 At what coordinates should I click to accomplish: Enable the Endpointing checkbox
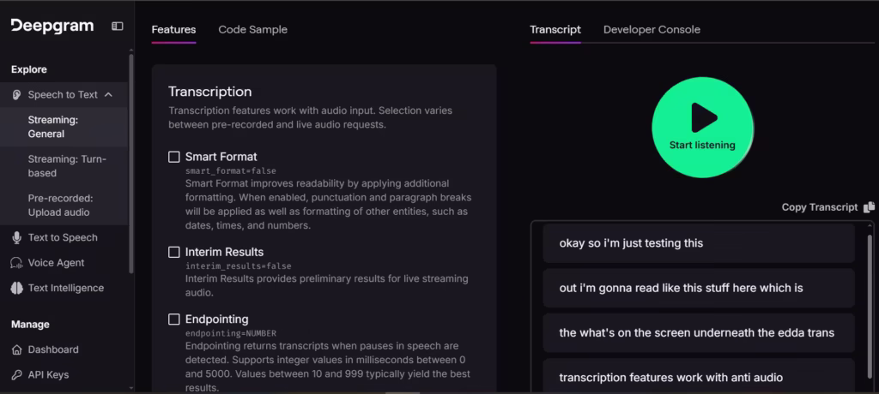[174, 319]
